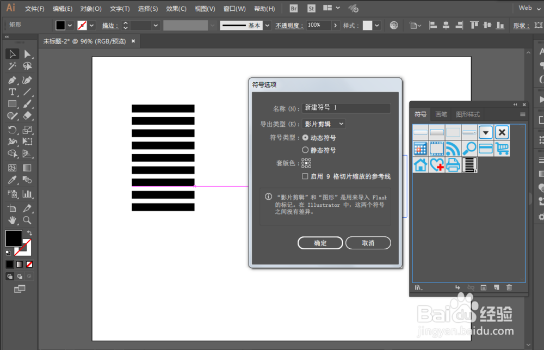The image size is (544, 350).
Task: Enable 9 格切片缩放的参考线 checkbox
Action: [305, 176]
